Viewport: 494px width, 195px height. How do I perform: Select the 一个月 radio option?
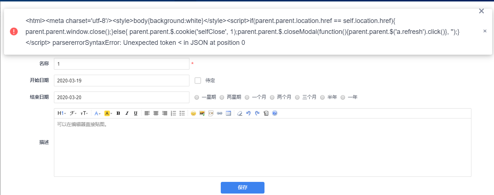(x=247, y=97)
